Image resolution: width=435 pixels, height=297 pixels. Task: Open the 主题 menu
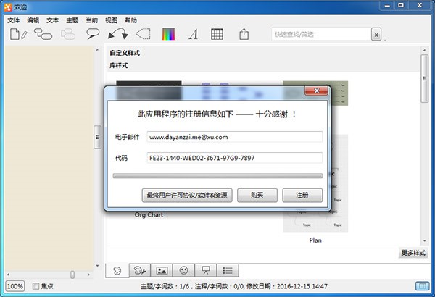coord(72,20)
